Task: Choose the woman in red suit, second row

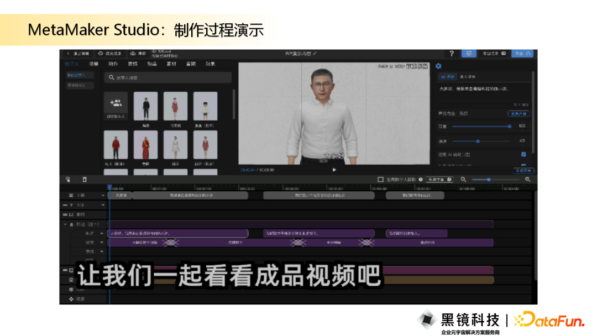Action: tap(205, 145)
